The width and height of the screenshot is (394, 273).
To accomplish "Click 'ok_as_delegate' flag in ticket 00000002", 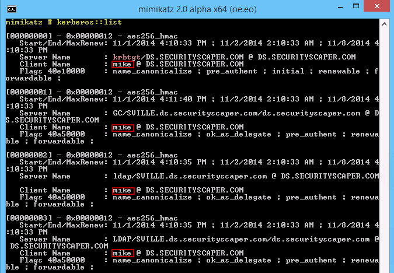I will (239, 197).
